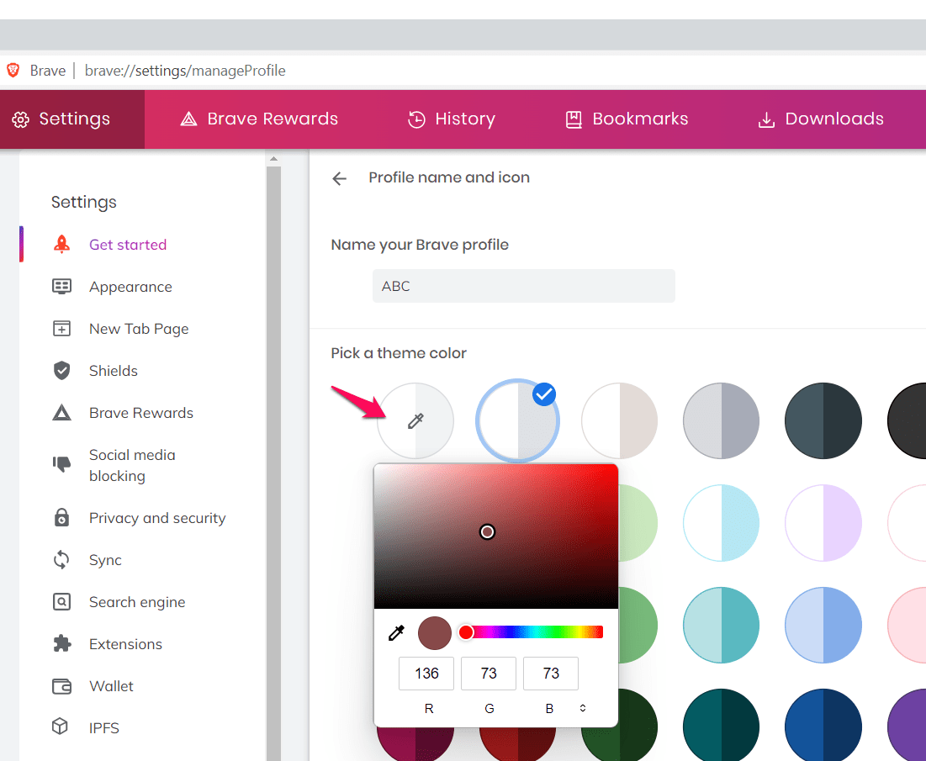
Task: Click the Social media blocking icon
Action: pos(61,465)
